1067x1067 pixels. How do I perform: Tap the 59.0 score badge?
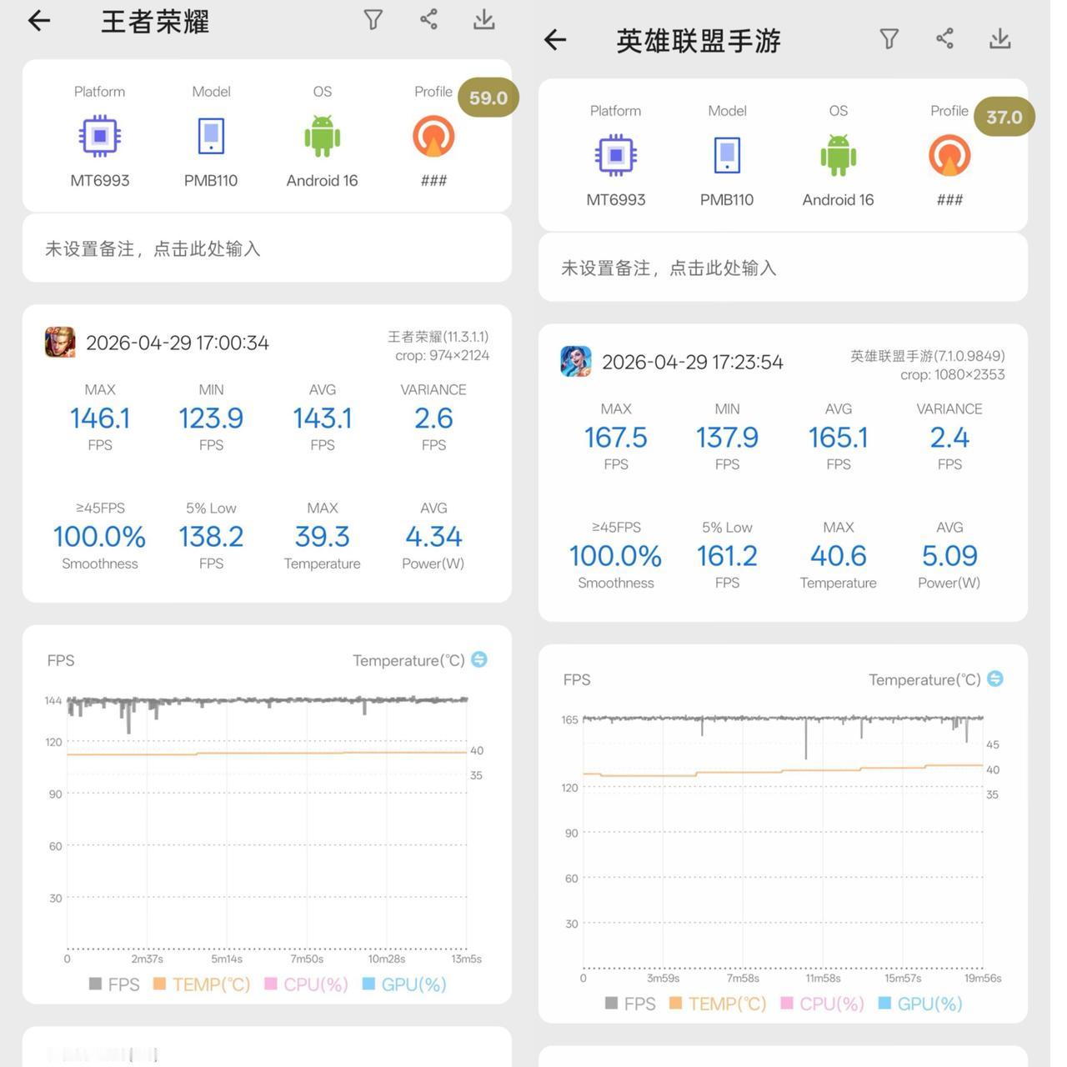488,98
